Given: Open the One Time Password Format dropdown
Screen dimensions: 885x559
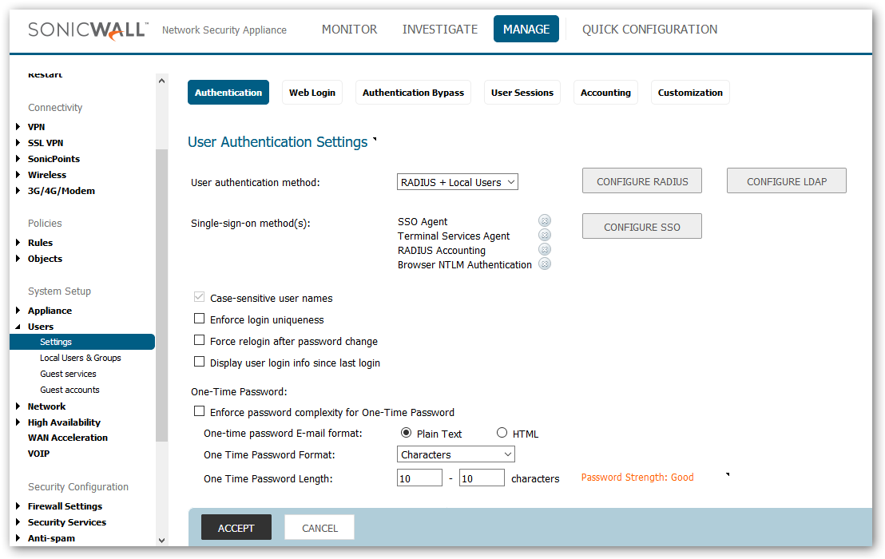Looking at the screenshot, I should click(x=455, y=454).
